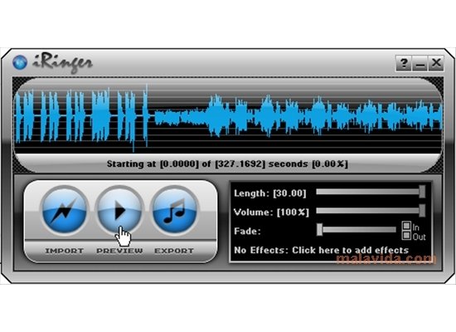Enable the Fade In checkbox
456x332 pixels.
406,226
